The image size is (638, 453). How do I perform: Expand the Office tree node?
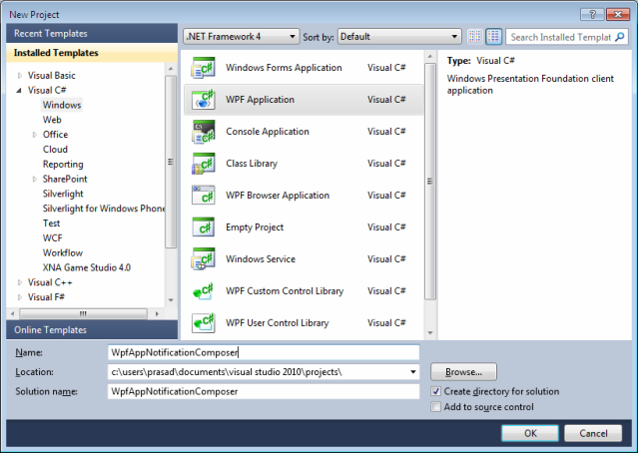coord(35,135)
